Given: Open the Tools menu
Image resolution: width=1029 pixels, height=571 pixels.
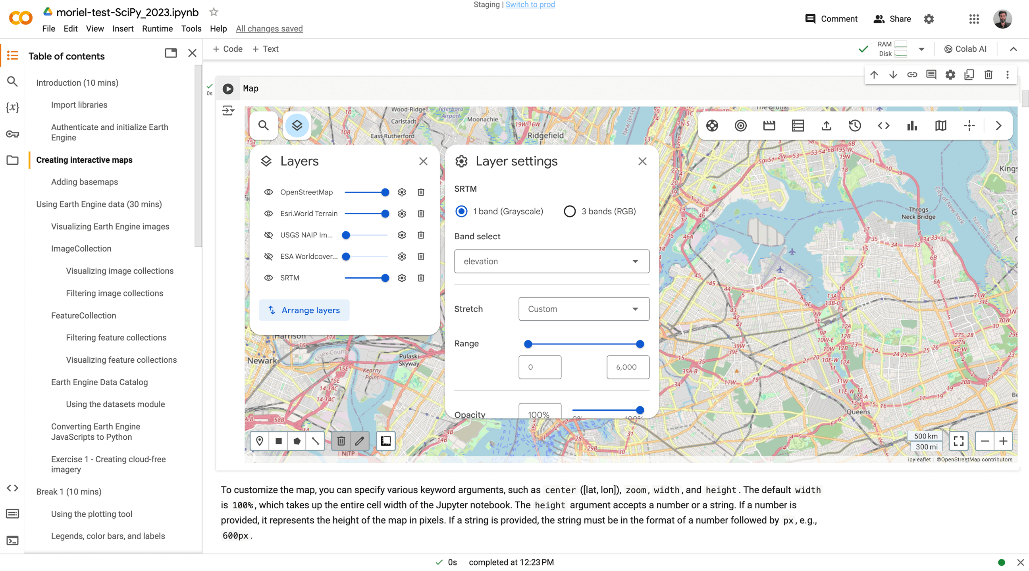Looking at the screenshot, I should (191, 29).
